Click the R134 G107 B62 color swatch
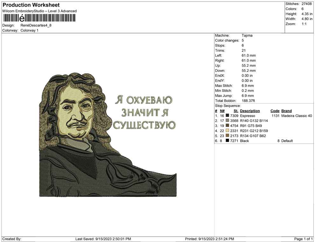315x242 pixels. click(227, 136)
